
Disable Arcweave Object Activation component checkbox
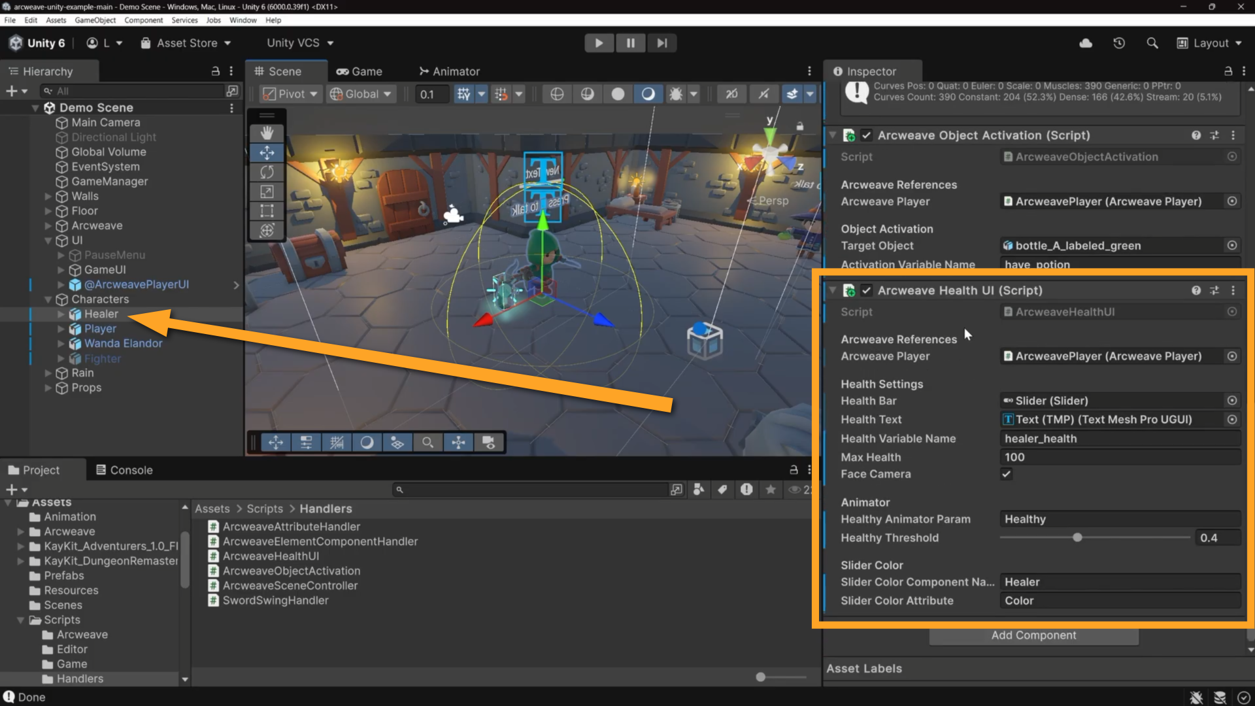(866, 135)
